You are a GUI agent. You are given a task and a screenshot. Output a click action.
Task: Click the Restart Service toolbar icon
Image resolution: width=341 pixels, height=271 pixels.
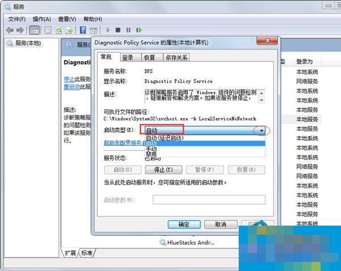[139, 30]
